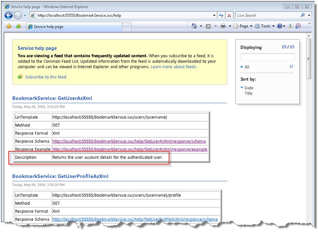Expand the address bar history dropdown
Viewport: 318px width, 232px height.
click(x=214, y=15)
